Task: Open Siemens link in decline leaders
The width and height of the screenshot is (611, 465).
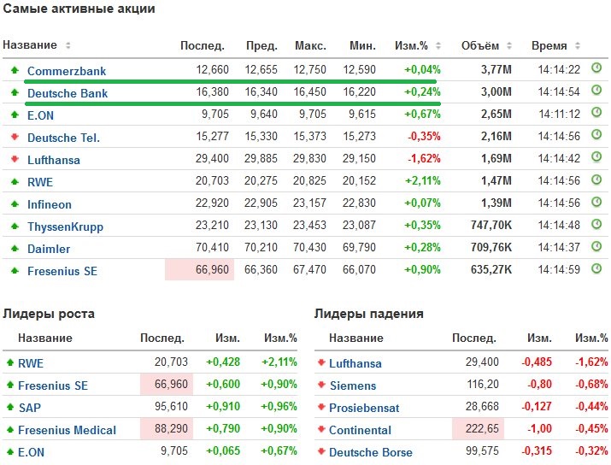Action: (x=353, y=386)
